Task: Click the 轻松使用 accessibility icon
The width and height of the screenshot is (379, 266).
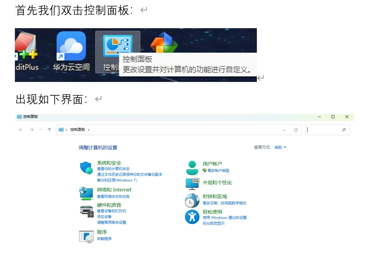Action: (192, 216)
